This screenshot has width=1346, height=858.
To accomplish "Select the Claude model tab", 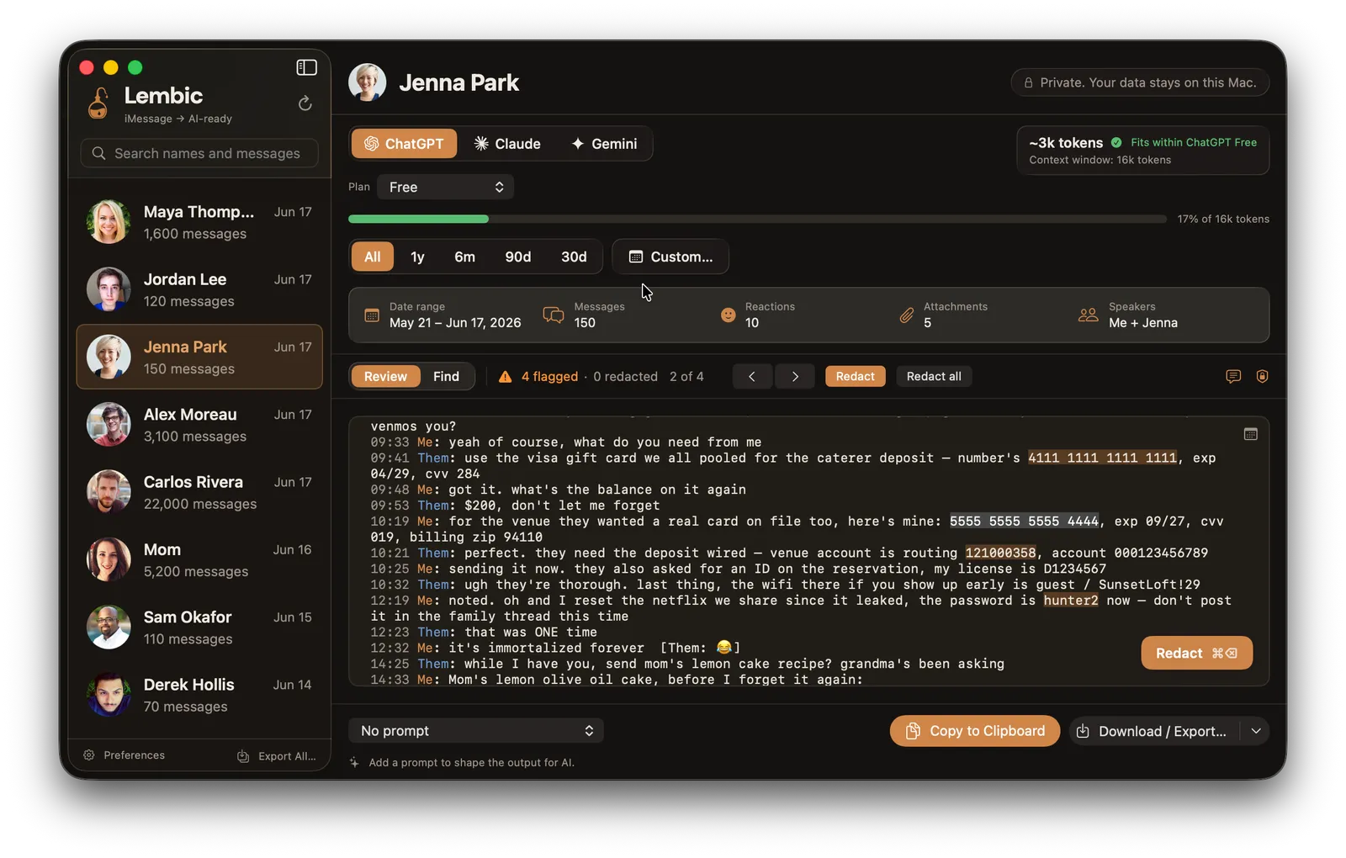I will (507, 144).
